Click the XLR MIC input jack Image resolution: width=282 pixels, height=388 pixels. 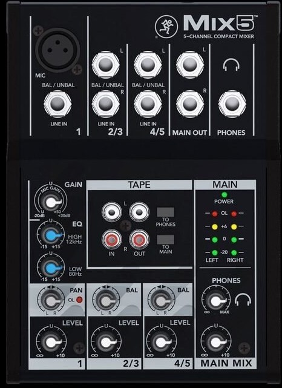coord(57,50)
